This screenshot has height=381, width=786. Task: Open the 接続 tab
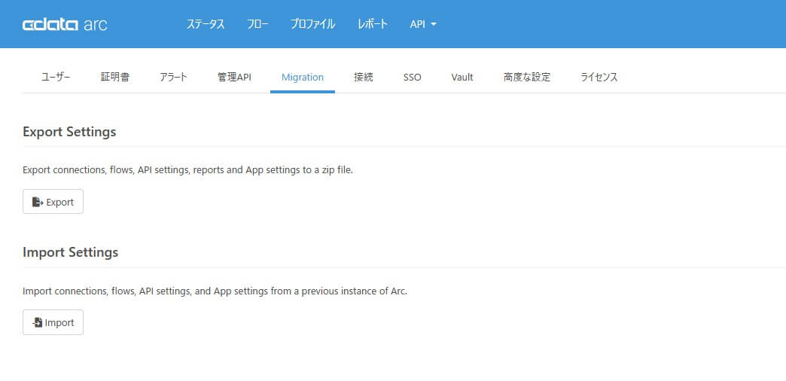pos(364,78)
